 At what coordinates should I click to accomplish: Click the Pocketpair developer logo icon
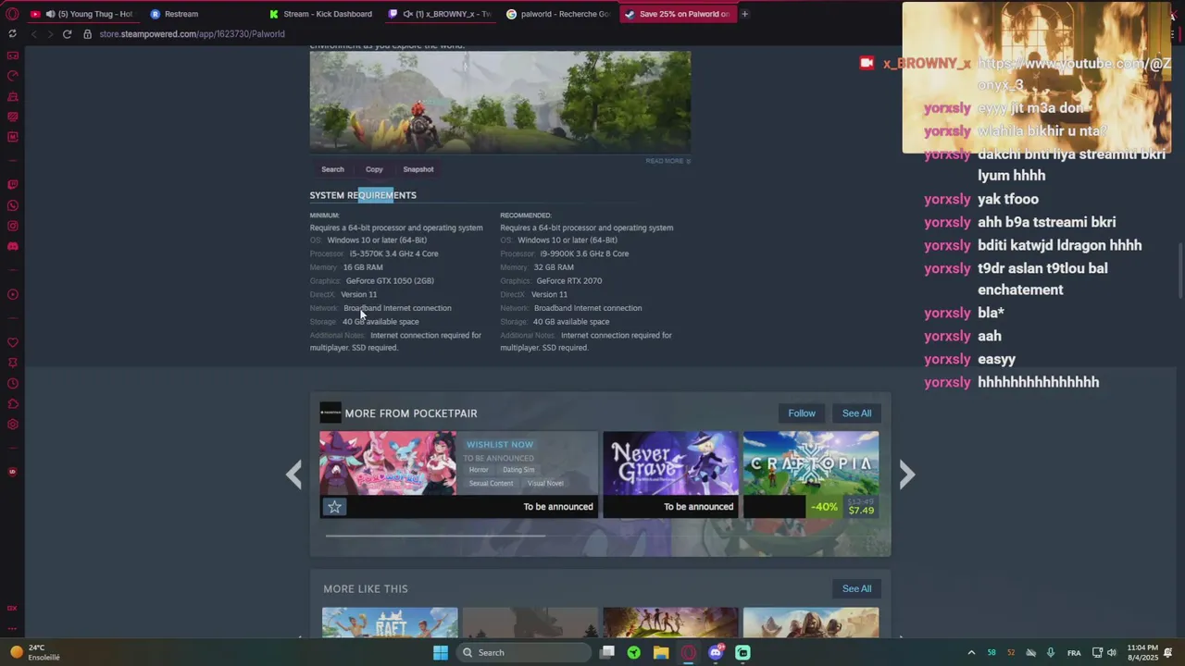(331, 413)
